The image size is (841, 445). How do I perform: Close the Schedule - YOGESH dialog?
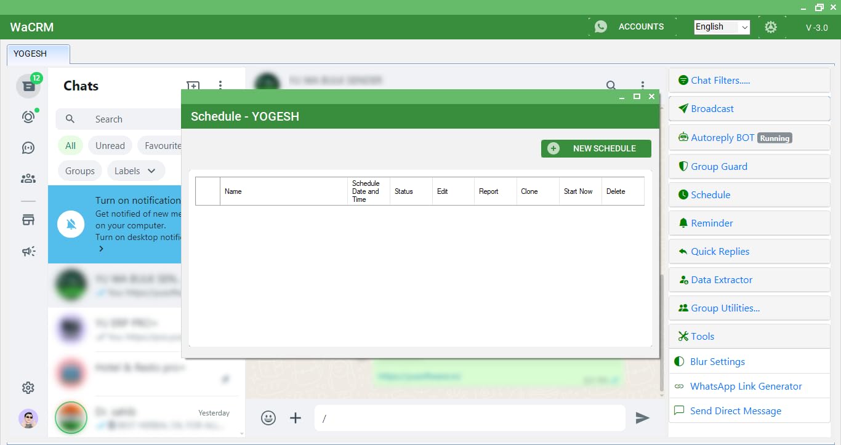651,97
